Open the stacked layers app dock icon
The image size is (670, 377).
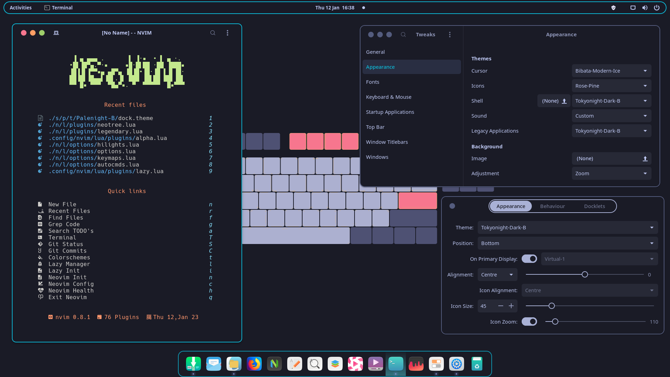335,364
